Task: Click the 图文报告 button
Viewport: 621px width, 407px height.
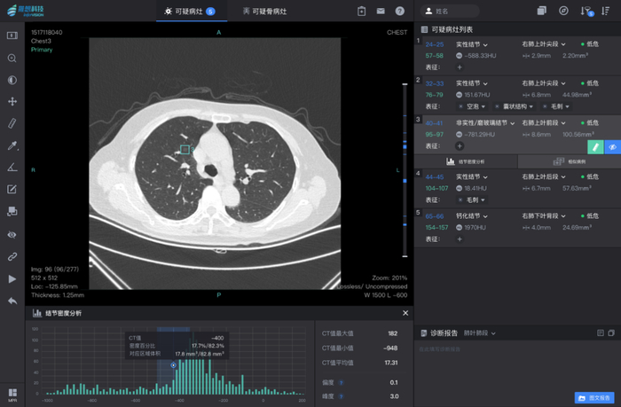Action: pyautogui.click(x=594, y=398)
